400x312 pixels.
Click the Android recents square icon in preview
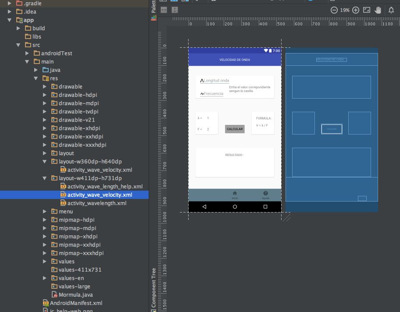tap(265, 206)
